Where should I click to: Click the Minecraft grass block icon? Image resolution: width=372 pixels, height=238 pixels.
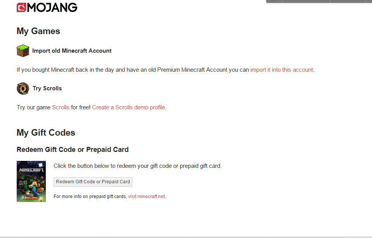pyautogui.click(x=23, y=51)
